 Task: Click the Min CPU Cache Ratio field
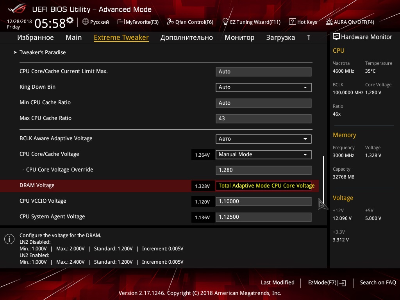(264, 103)
